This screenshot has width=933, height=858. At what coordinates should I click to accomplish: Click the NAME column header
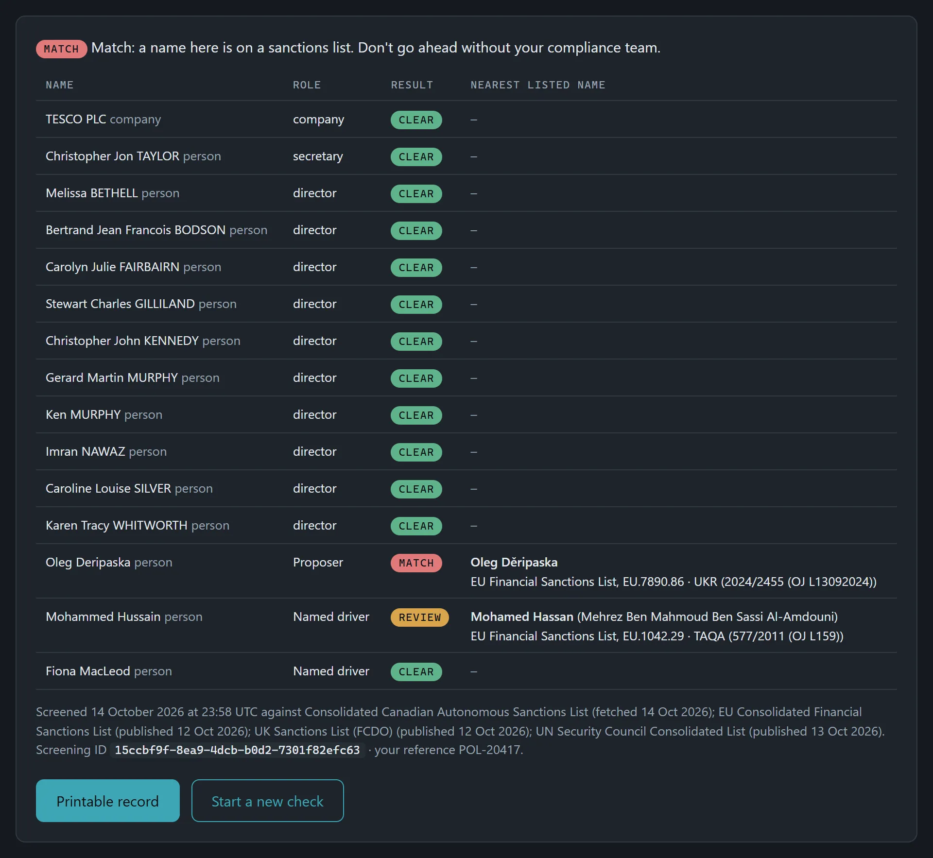pos(59,85)
